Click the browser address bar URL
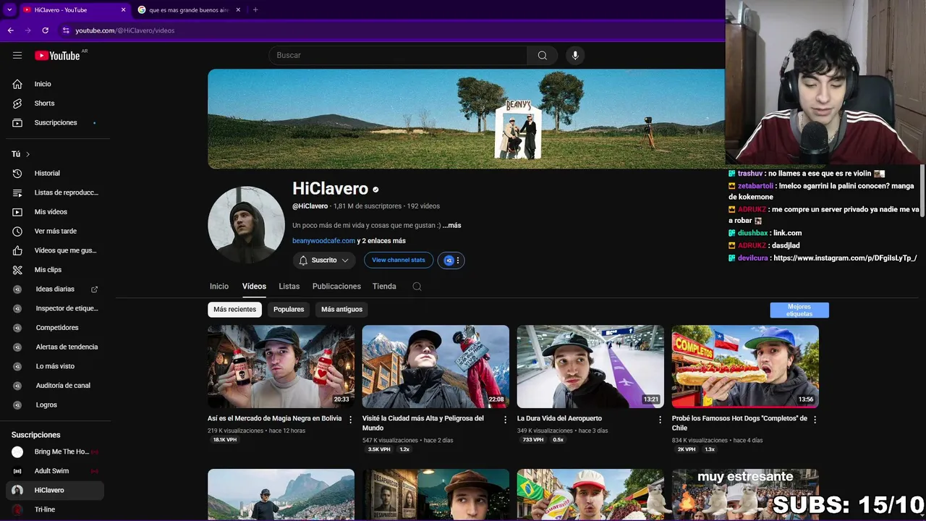 tap(125, 30)
